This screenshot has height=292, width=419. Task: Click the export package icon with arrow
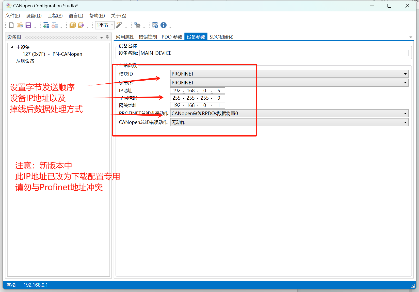81,25
